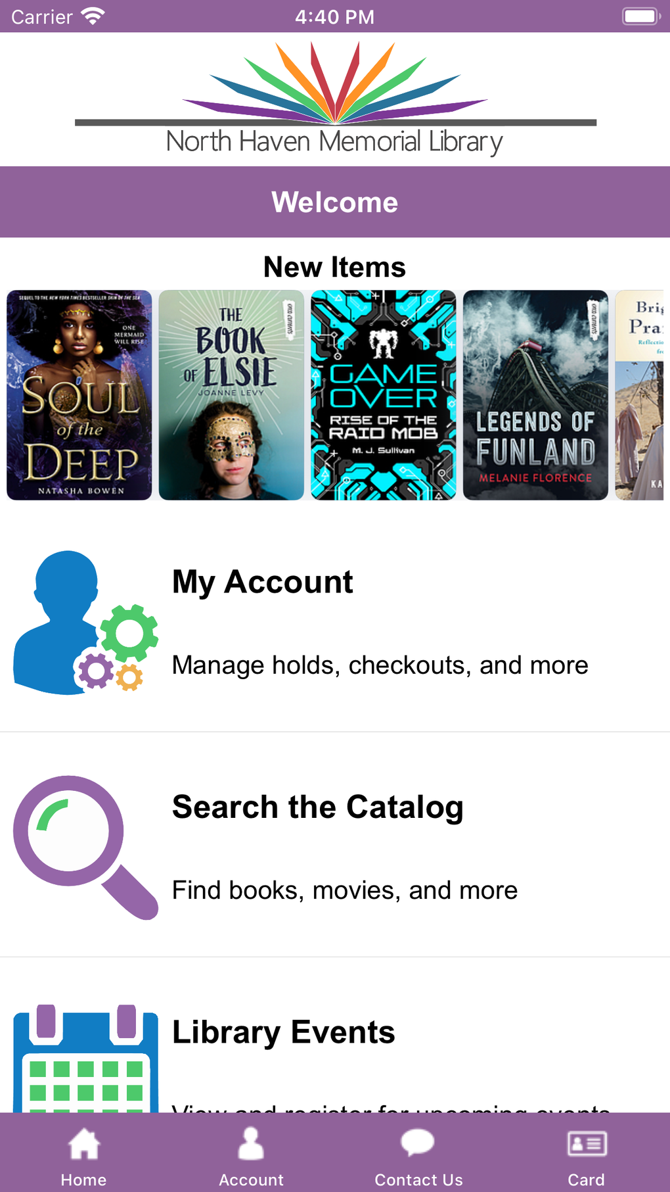670x1192 pixels.
Task: Select The Book of Elsie cover
Action: tap(231, 395)
